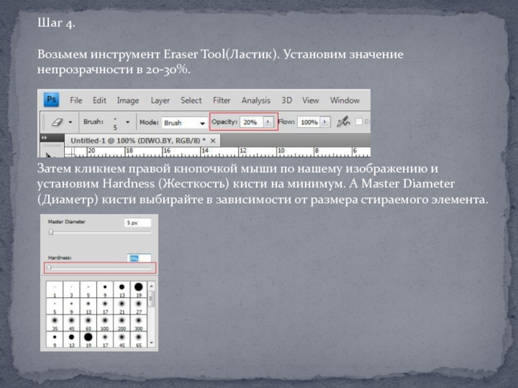Open the Analysis menu
The width and height of the screenshot is (518, 388).
click(x=256, y=100)
